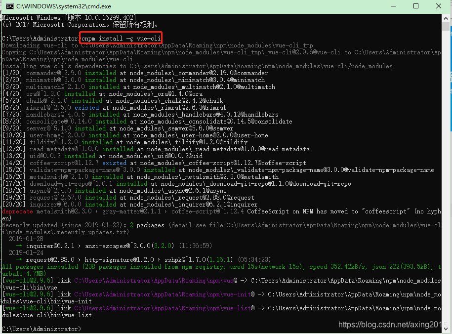This screenshot has height=334, width=452.
Task: Click the '[15/20] validate-npm-package-name' line
Action: [218, 170]
